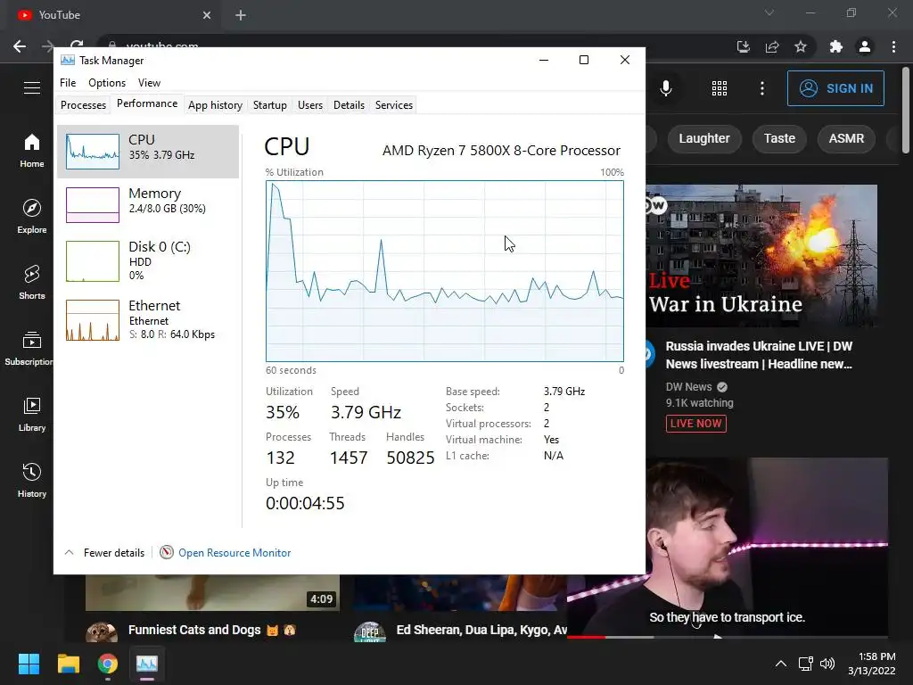Open Chrome three-dot menu

[x=893, y=46]
